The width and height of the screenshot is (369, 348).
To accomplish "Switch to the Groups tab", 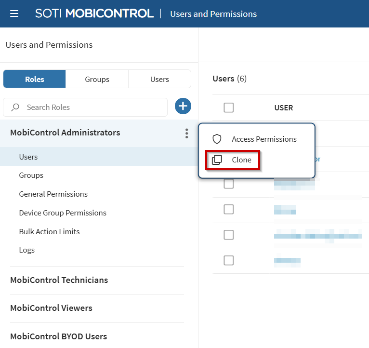I will pos(97,79).
